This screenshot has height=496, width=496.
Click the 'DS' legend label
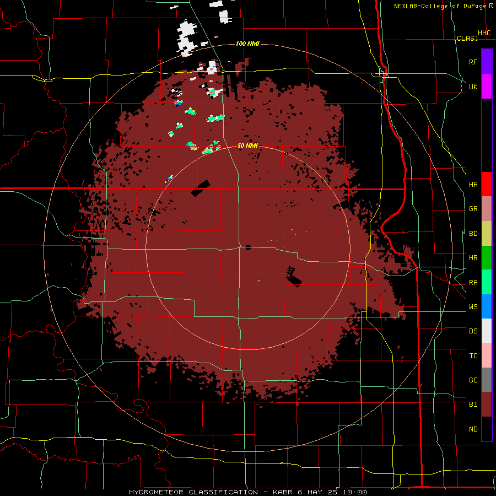point(473,331)
